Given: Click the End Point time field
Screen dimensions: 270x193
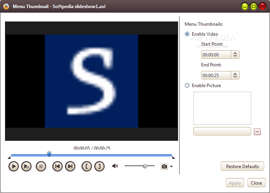Looking at the screenshot, I should [x=216, y=75].
